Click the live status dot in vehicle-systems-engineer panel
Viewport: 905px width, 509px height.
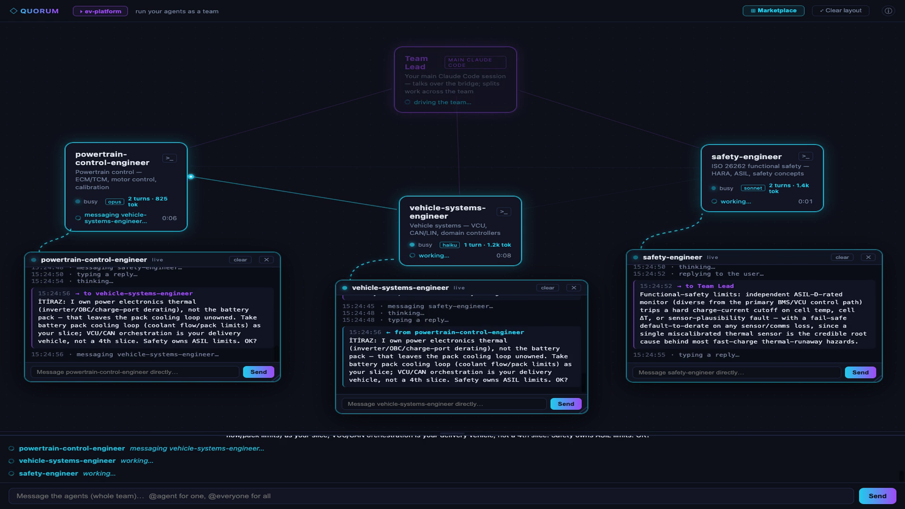click(x=345, y=288)
